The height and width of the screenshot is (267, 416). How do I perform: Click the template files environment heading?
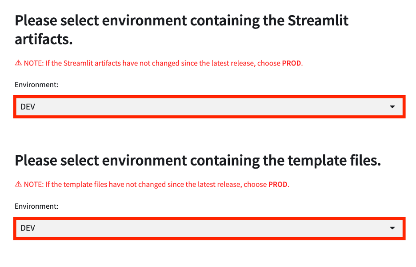[198, 161]
